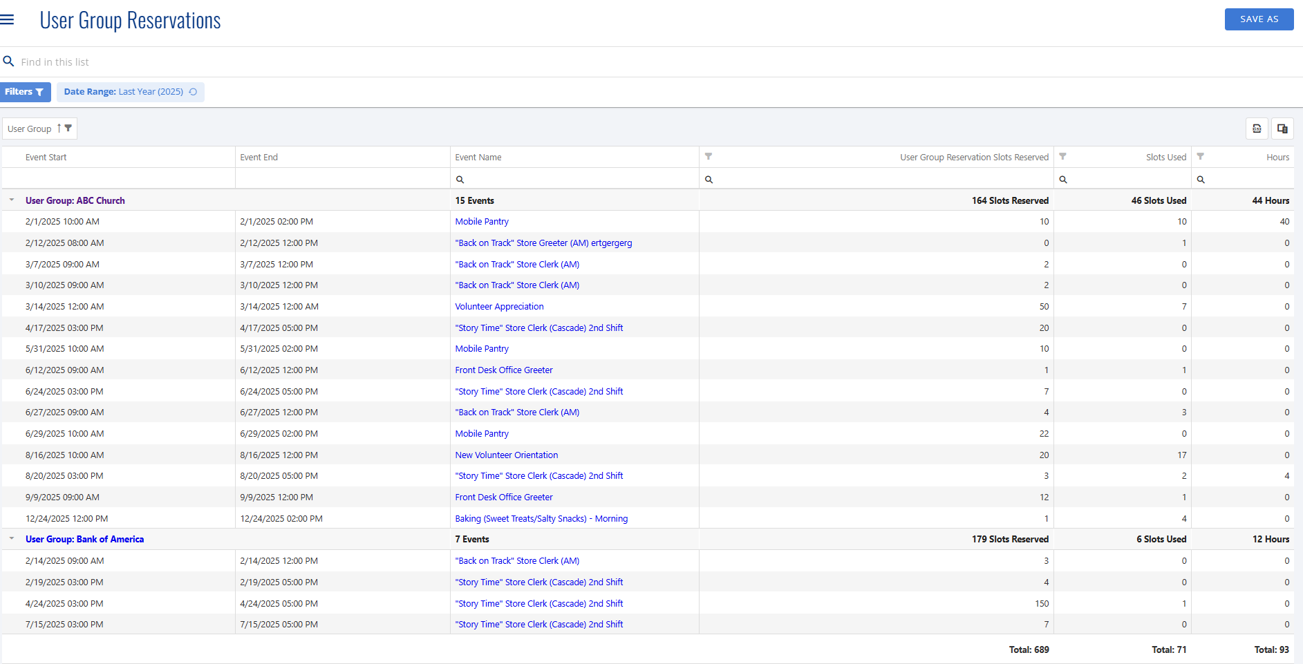Screen dimensions: 1303x664
Task: Open the column chooser icon
Action: coord(1282,129)
